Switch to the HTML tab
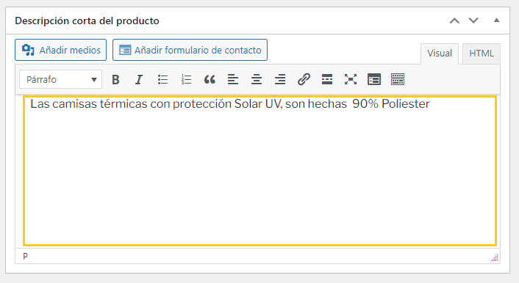 pos(482,54)
